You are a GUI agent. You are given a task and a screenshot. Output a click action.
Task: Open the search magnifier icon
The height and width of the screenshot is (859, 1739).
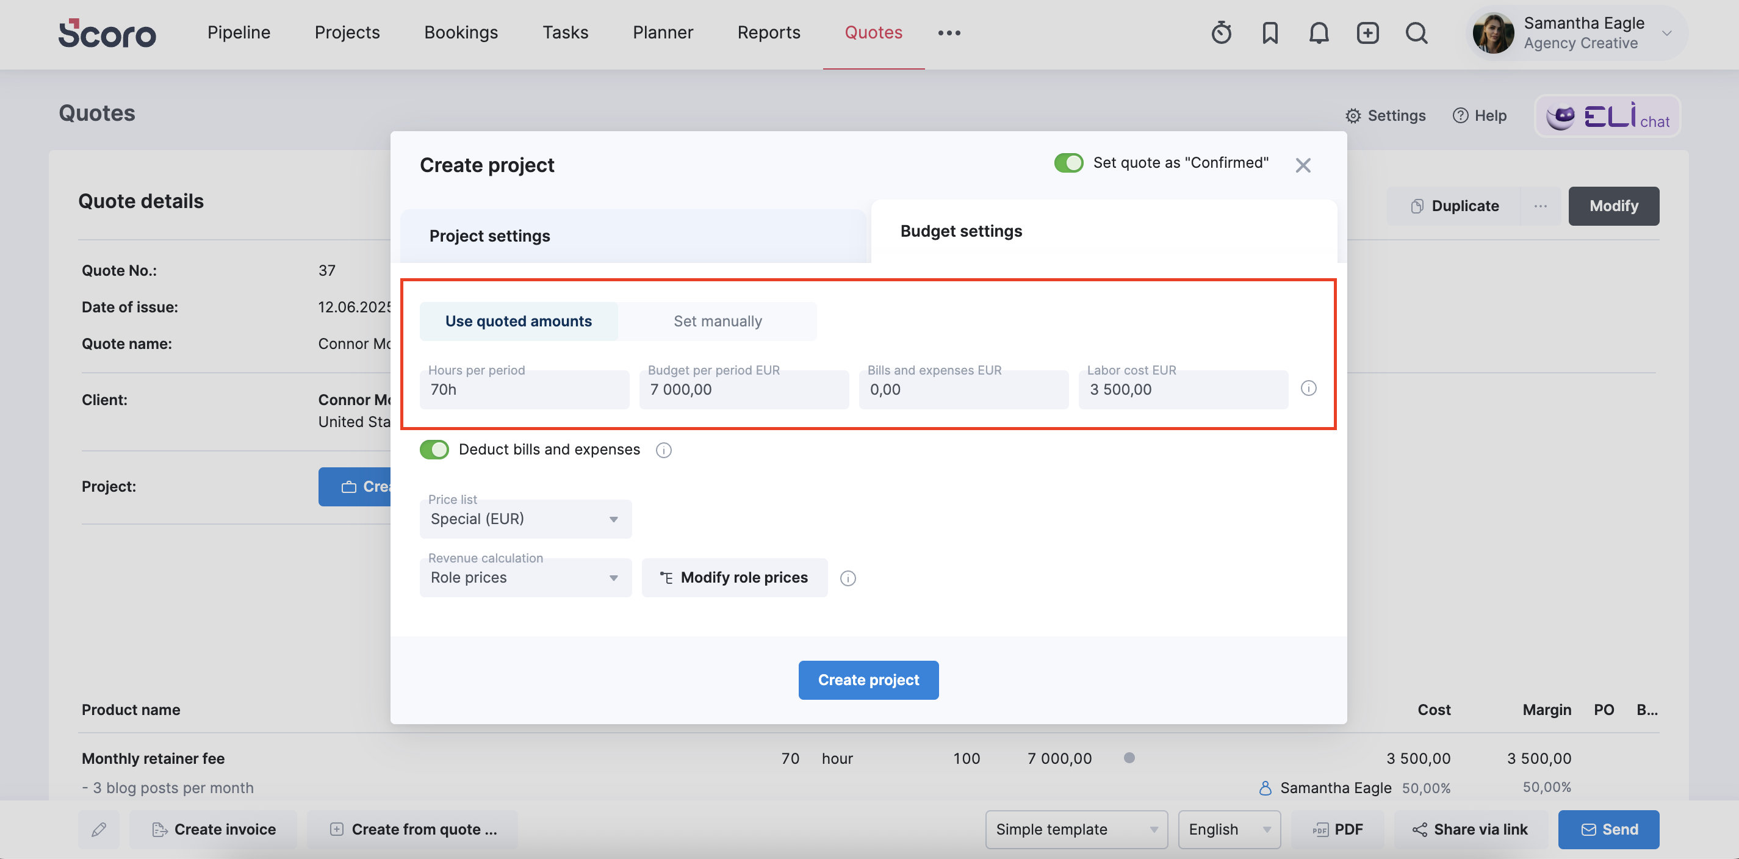coord(1416,32)
